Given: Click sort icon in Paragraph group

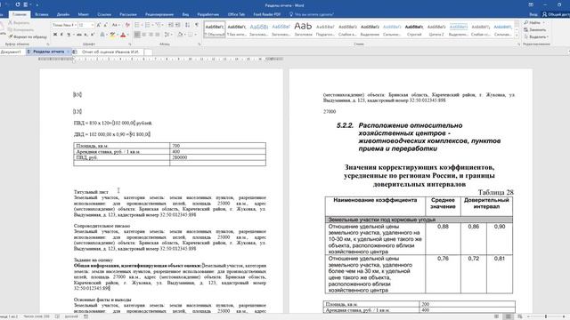Looking at the screenshot, I should [x=187, y=25].
